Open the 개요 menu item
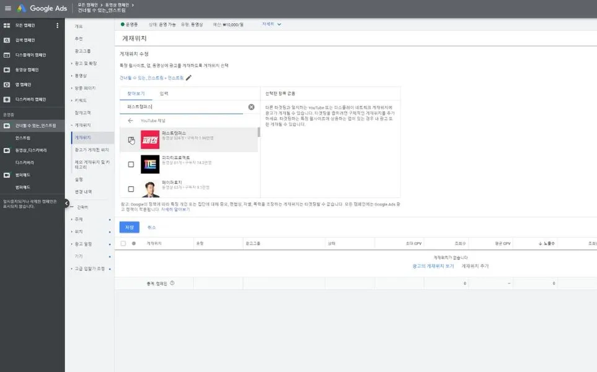This screenshot has height=372, width=597. 77,26
